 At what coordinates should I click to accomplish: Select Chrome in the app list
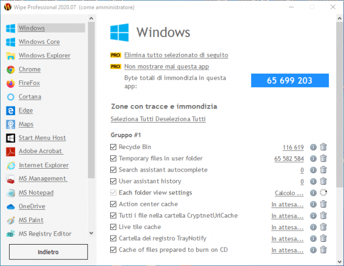tap(30, 69)
